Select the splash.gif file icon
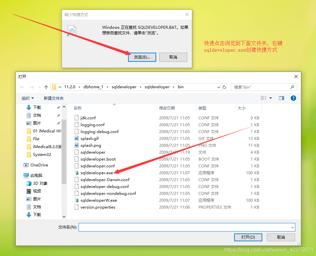Image resolution: width=316 pixels, height=256 pixels. (77, 139)
